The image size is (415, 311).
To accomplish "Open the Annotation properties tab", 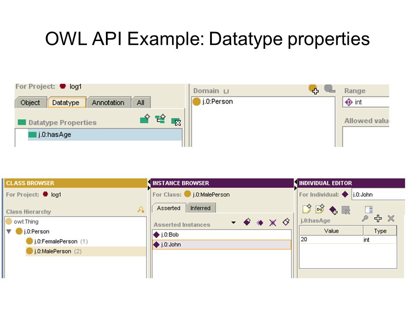I will click(x=108, y=103).
